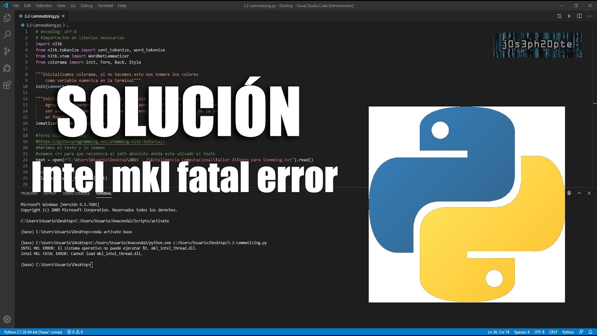Open the Selection menu
This screenshot has width=597, height=336.
coord(44,6)
